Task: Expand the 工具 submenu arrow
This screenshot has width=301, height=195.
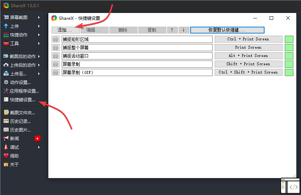Action: tap(39, 44)
